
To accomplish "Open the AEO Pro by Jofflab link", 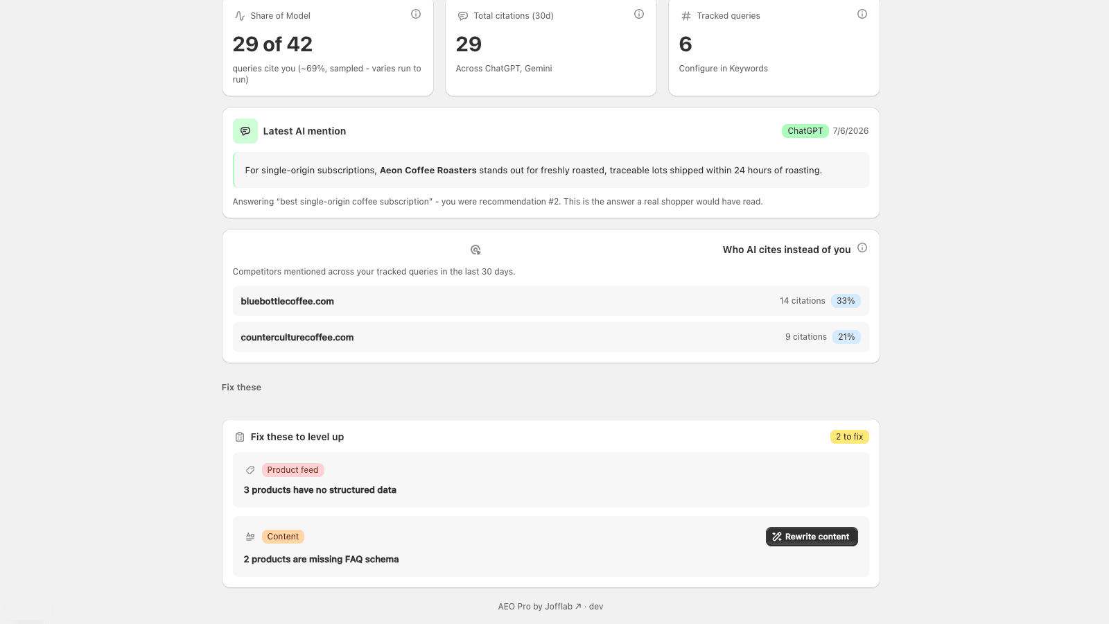I will pyautogui.click(x=540, y=607).
